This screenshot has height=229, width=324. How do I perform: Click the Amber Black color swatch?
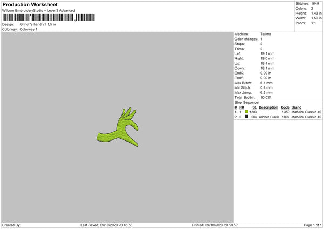[x=246, y=117]
